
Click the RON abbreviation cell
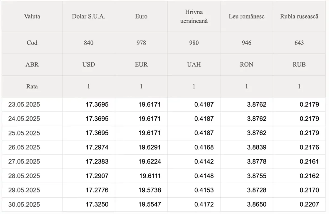pos(246,64)
